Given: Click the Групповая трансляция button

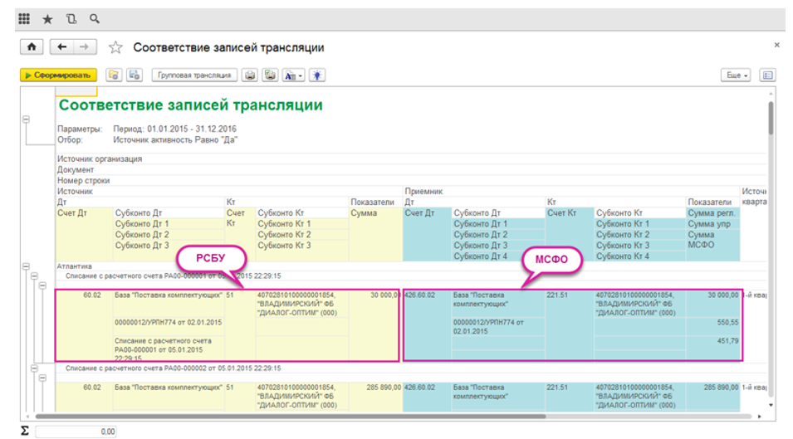Looking at the screenshot, I should (x=194, y=75).
